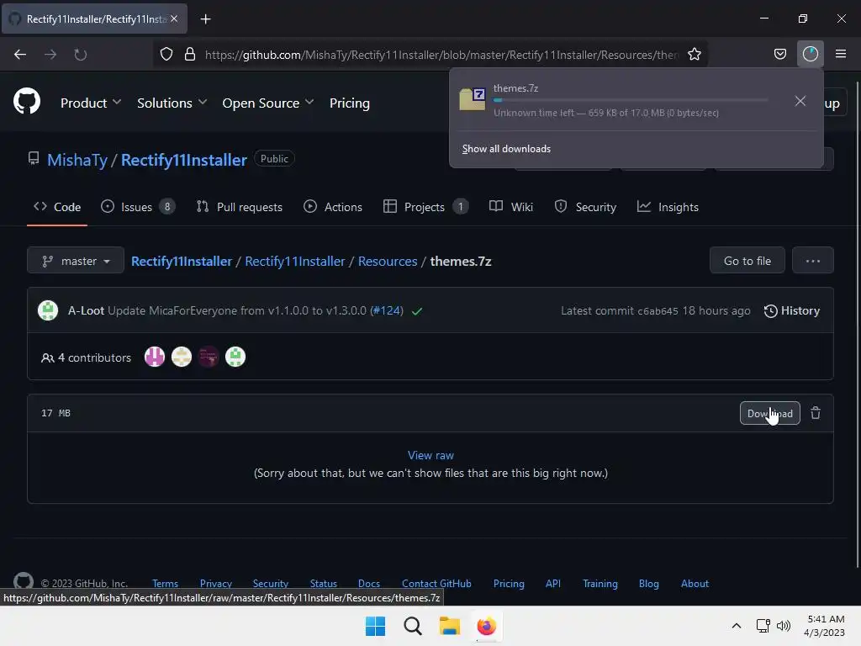The height and width of the screenshot is (646, 861).
Task: Click the A-Loot avatar next to commit message
Action: [x=48, y=310]
